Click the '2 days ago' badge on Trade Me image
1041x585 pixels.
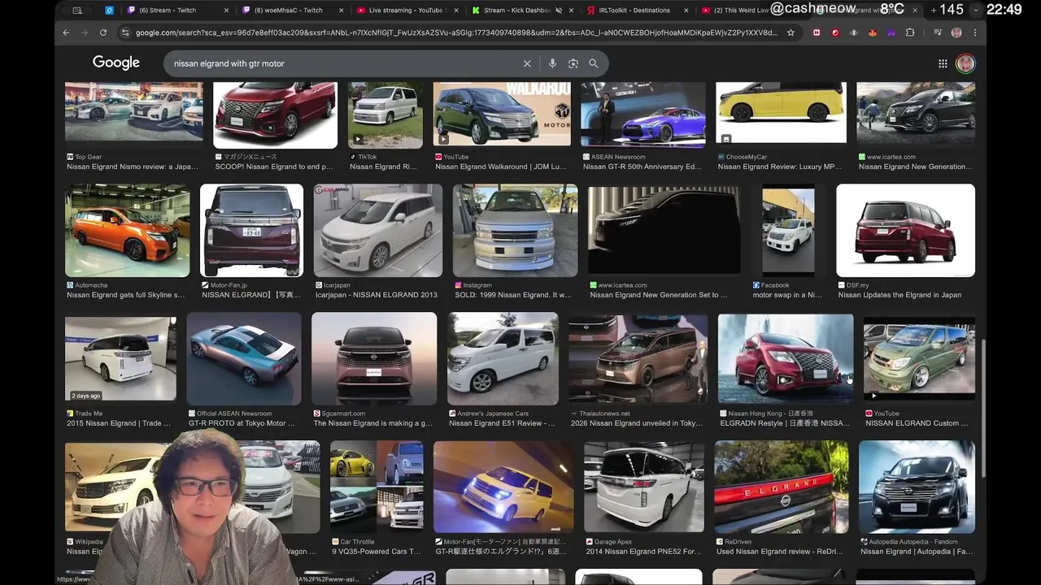(x=85, y=396)
